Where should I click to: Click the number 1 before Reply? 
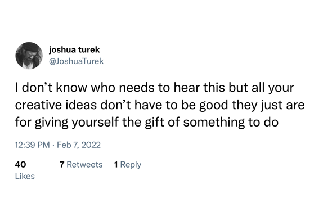tap(116, 164)
